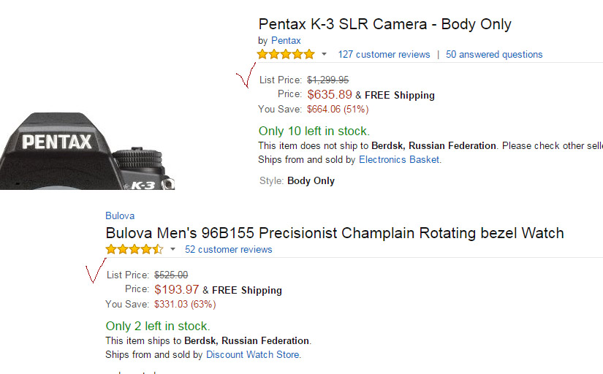Image resolution: width=603 pixels, height=374 pixels.
Task: Expand the Pentax rating breakdown arrow
Action: [325, 54]
